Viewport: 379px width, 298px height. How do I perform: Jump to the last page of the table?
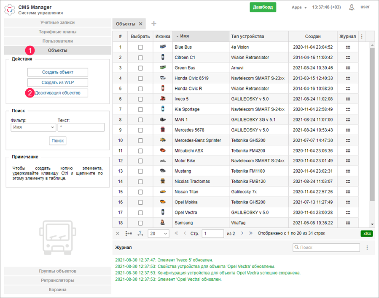(251, 233)
